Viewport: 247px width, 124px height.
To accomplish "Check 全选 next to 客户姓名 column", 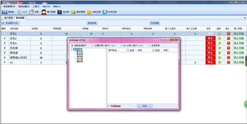I will [128, 50].
